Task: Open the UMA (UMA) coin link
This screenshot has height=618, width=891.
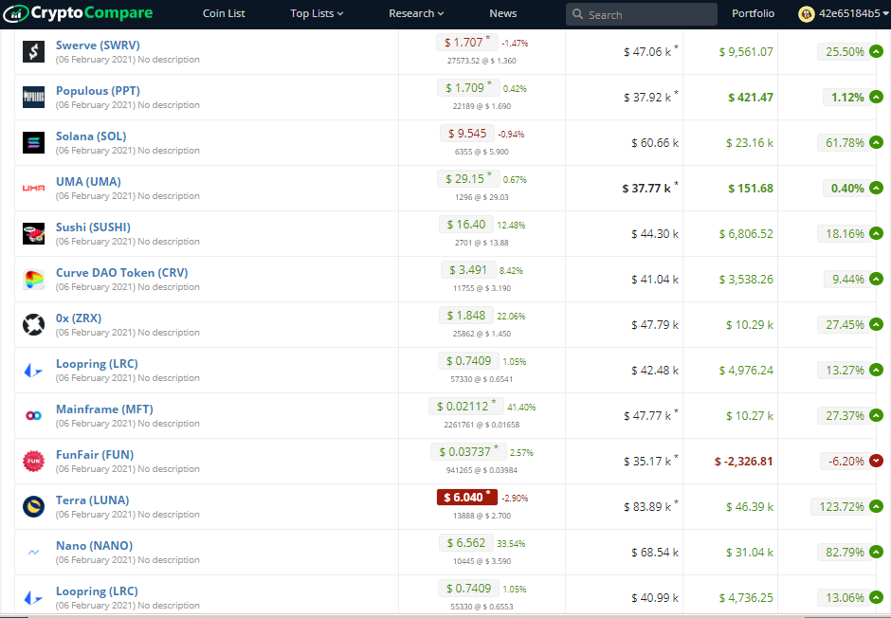Action: tap(88, 181)
